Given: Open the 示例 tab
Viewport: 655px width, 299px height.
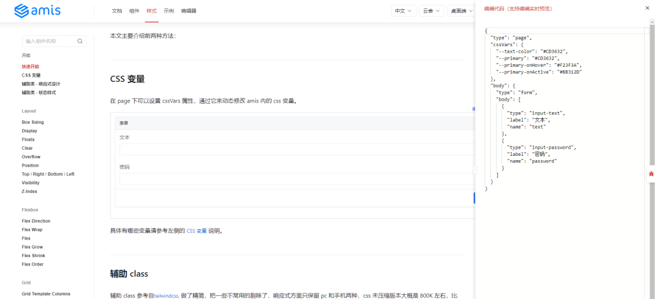Looking at the screenshot, I should click(169, 11).
